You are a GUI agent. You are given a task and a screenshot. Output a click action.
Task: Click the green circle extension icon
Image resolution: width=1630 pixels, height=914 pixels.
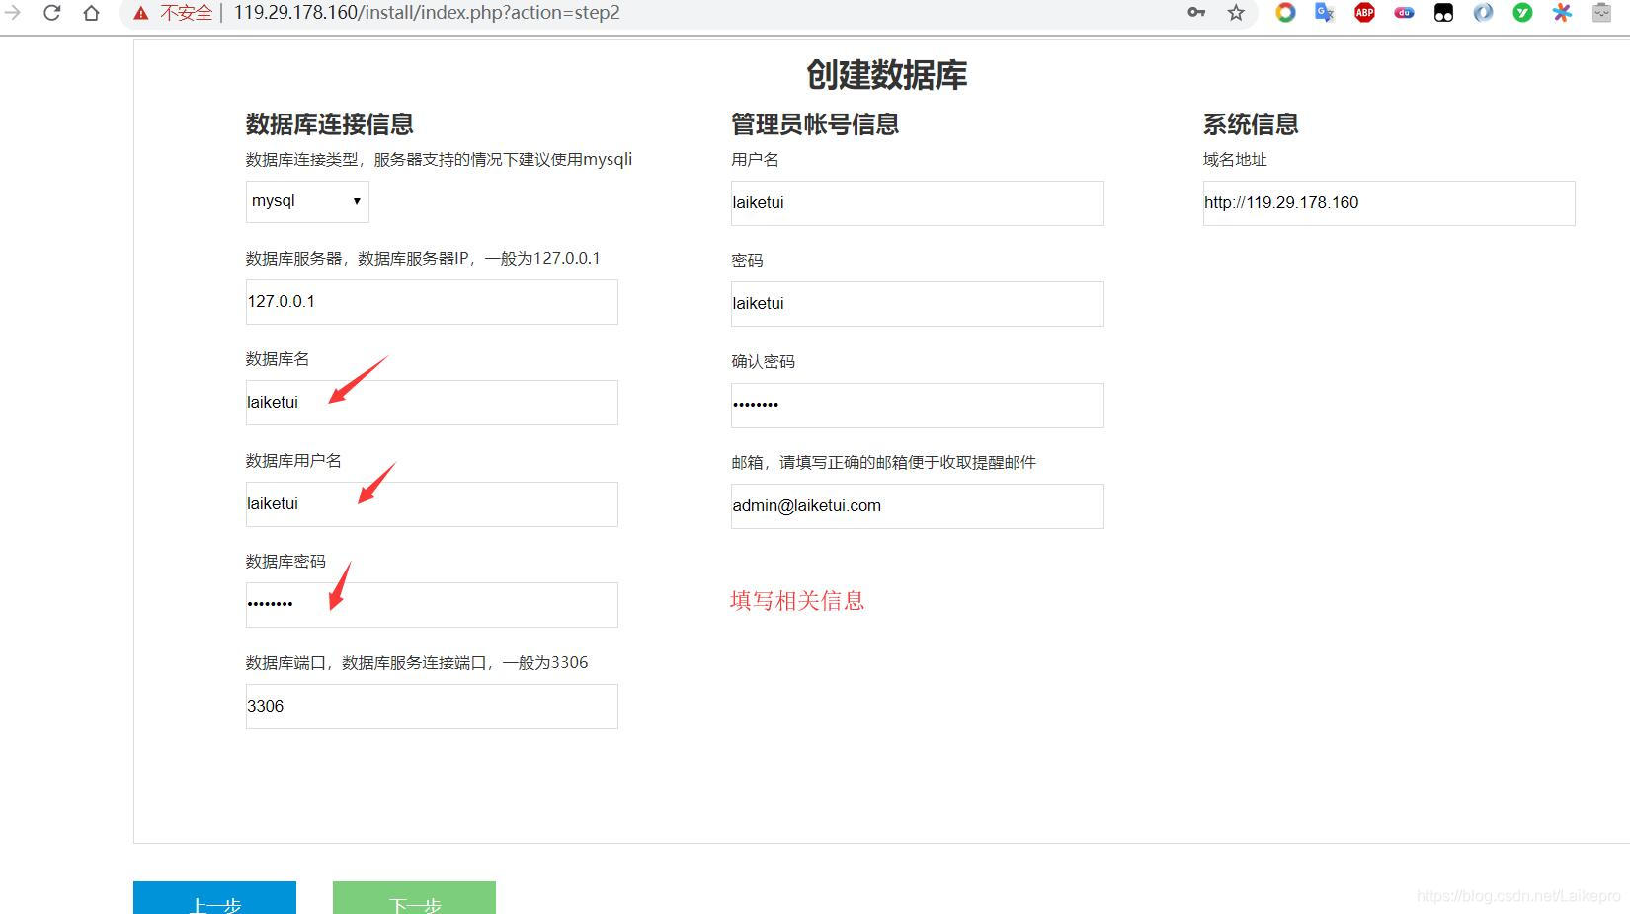[1521, 13]
